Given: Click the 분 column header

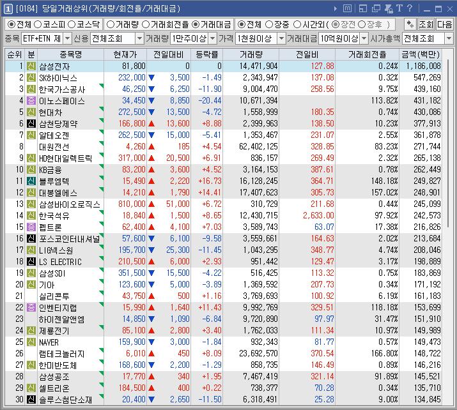Looking at the screenshot, I should pyautogui.click(x=31, y=54).
